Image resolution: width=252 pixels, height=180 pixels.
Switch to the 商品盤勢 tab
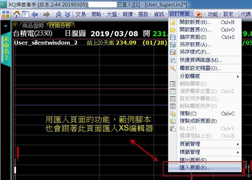tap(33, 25)
